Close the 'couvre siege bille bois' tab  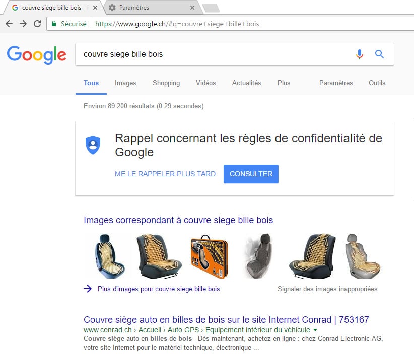95,8
